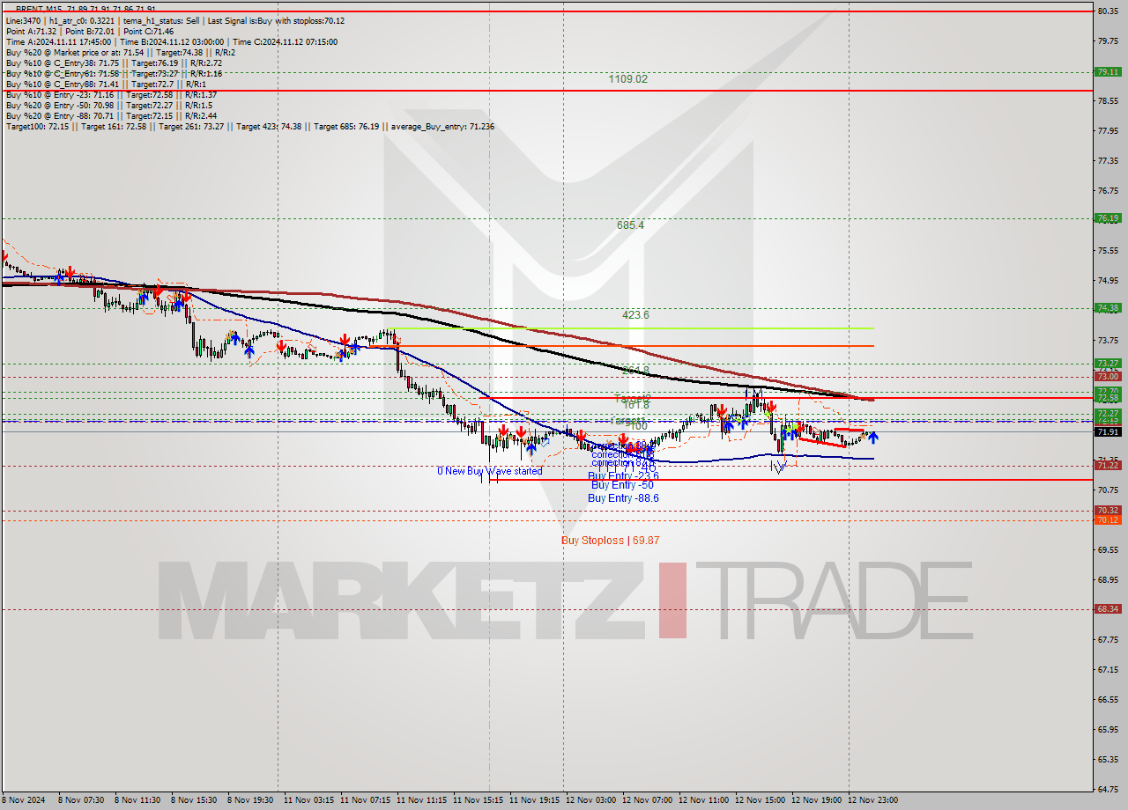1128x810 pixels.
Task: Select the 'Last Signal is:Buy with stoploss:70.12' text
Action: tap(278, 20)
